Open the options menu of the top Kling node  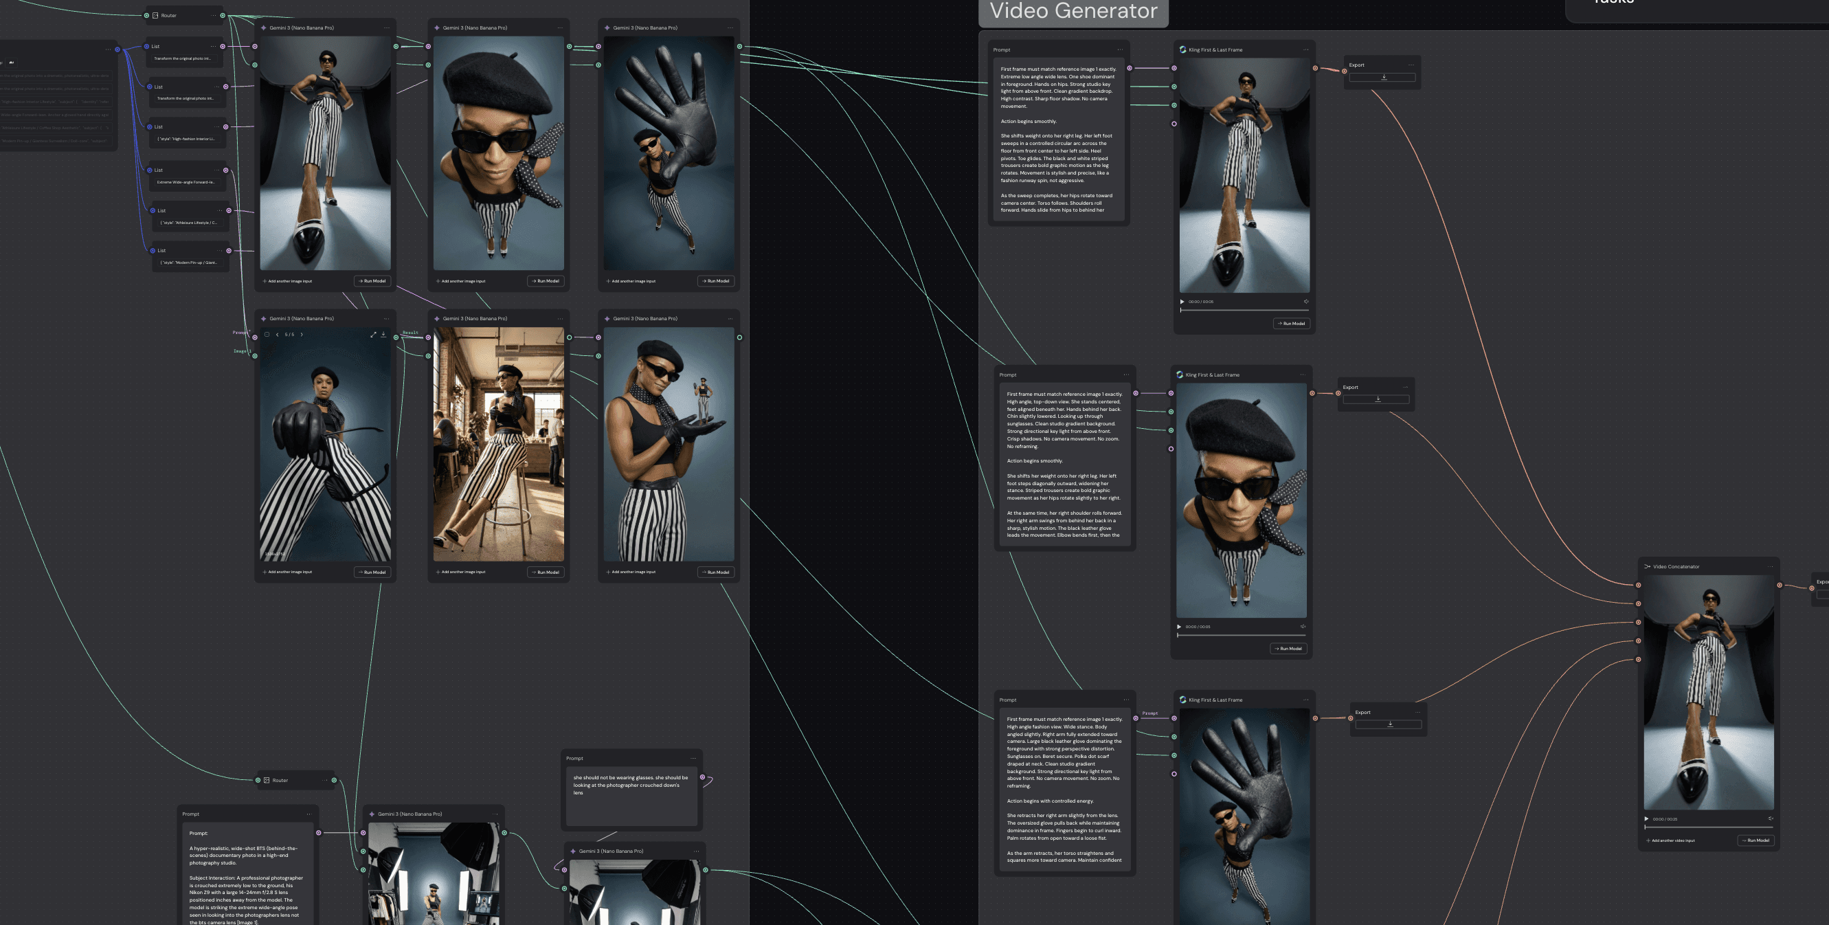[1305, 49]
